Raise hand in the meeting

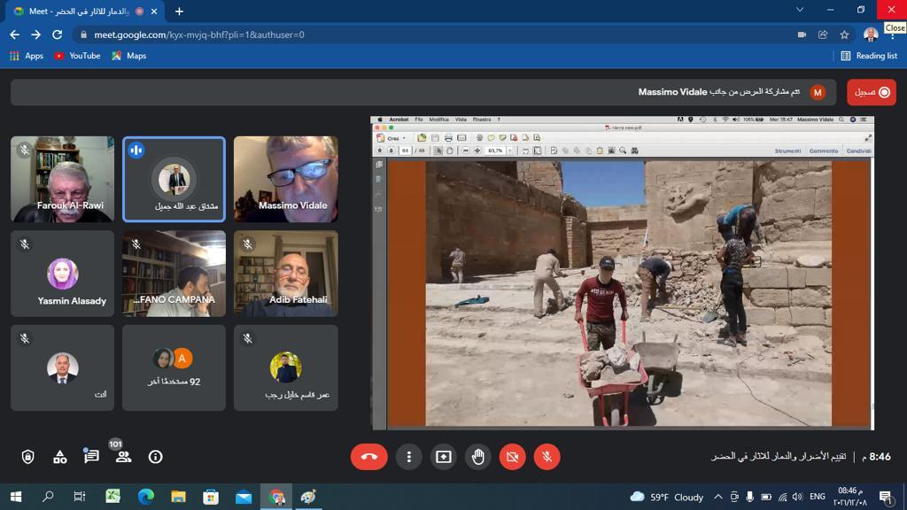477,457
